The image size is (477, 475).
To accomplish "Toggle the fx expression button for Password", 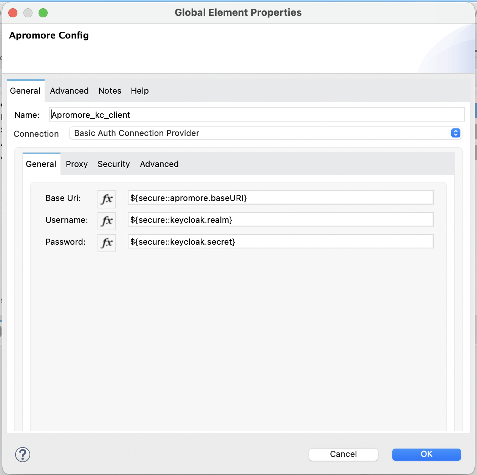I will coord(107,243).
